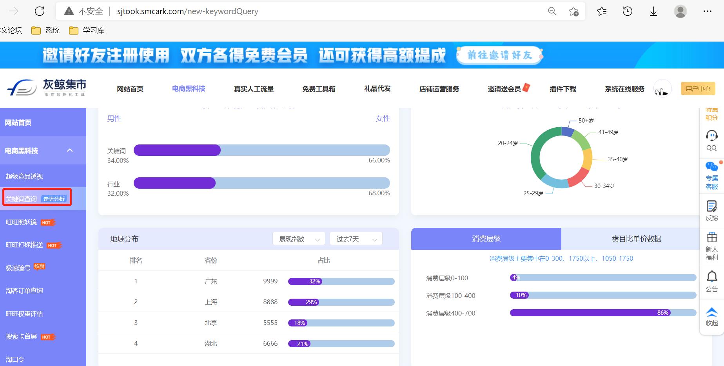Open the browser downloads icon

click(653, 11)
